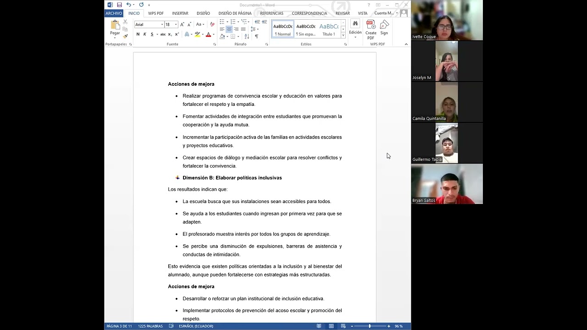Toggle bold formatting (N button)

pos(138,34)
